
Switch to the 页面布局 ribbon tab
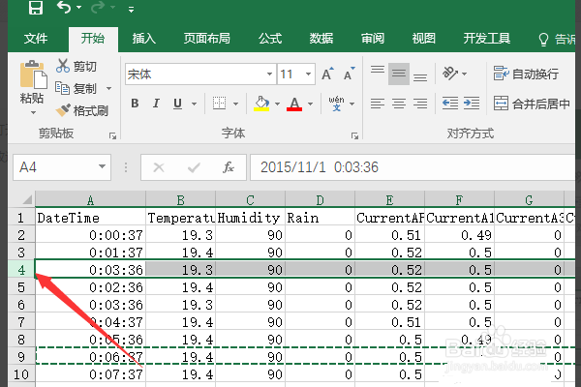(x=207, y=38)
